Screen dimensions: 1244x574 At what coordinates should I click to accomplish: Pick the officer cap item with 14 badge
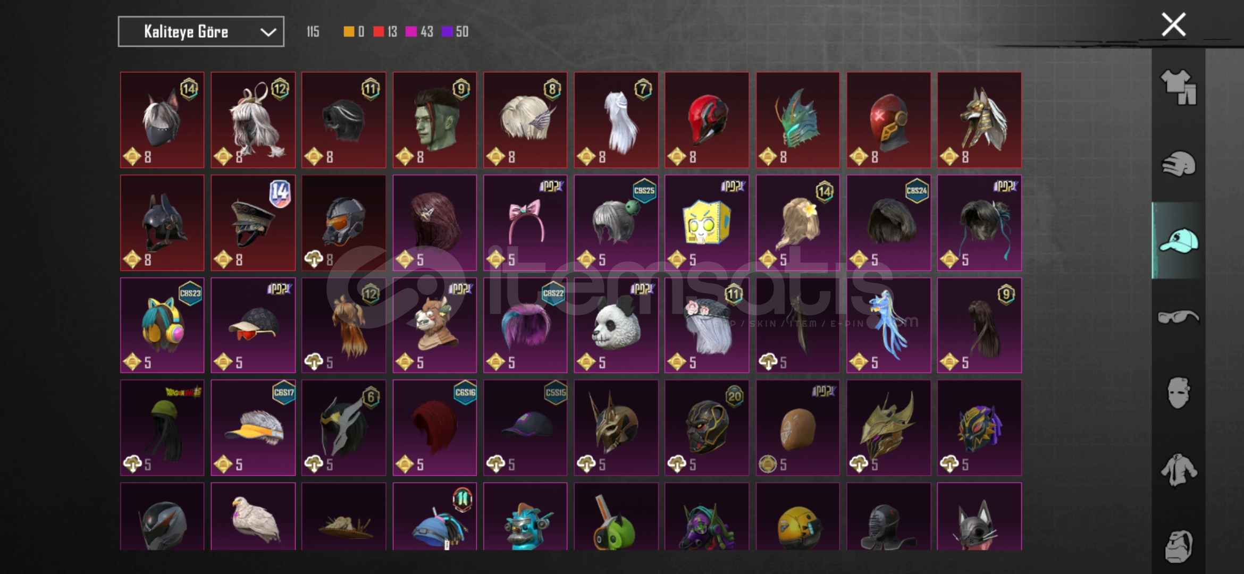pos(253,223)
